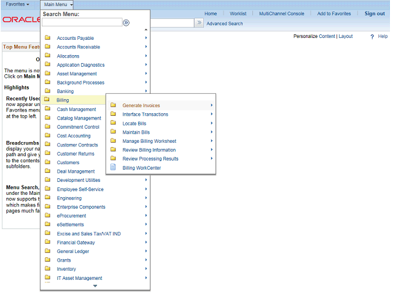Click the folder icon beside Banking
This screenshot has height=294, width=393.
pos(47,91)
